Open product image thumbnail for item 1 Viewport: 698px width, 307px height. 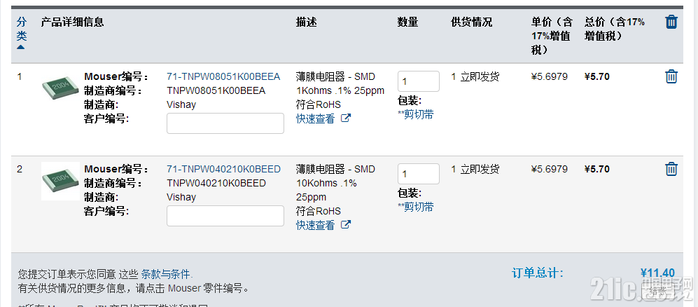(60, 88)
